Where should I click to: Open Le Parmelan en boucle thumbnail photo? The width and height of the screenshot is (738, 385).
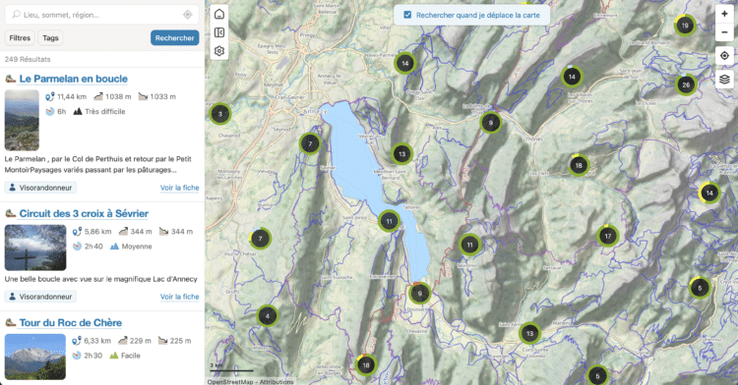[22, 120]
